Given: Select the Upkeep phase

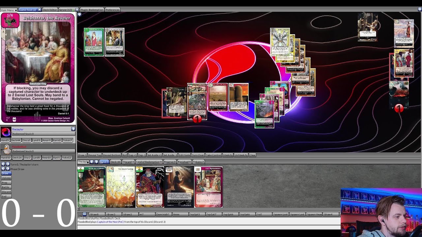Looking at the screenshot, I should click(x=6, y=178).
